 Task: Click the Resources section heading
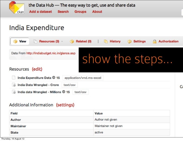pos(19,69)
